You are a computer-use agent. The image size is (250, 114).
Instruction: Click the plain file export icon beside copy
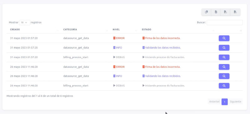[216, 12]
